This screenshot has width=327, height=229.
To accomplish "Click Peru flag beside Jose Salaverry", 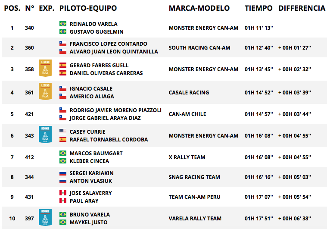I will [x=63, y=193].
